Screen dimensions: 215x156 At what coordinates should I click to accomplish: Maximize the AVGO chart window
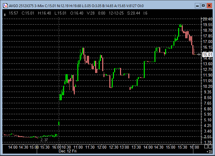coord(203,6)
